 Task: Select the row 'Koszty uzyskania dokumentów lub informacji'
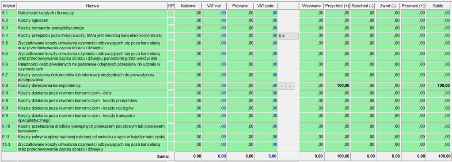click(92, 77)
